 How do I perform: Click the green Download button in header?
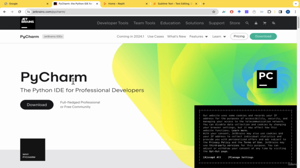263,36
